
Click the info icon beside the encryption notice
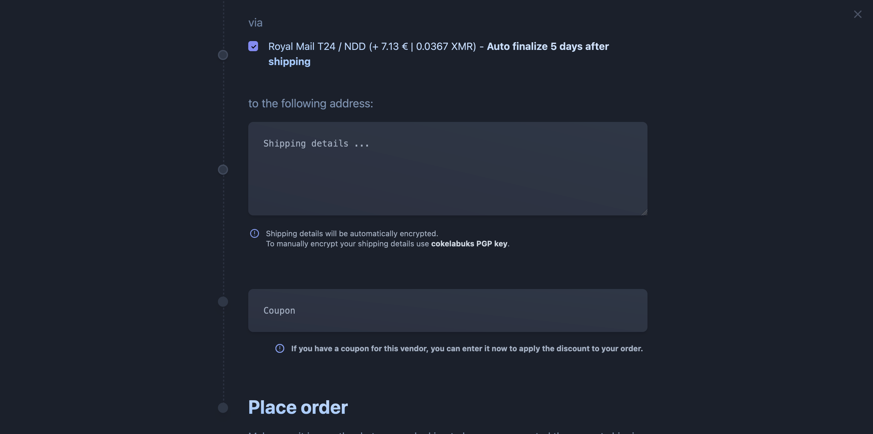tap(255, 233)
